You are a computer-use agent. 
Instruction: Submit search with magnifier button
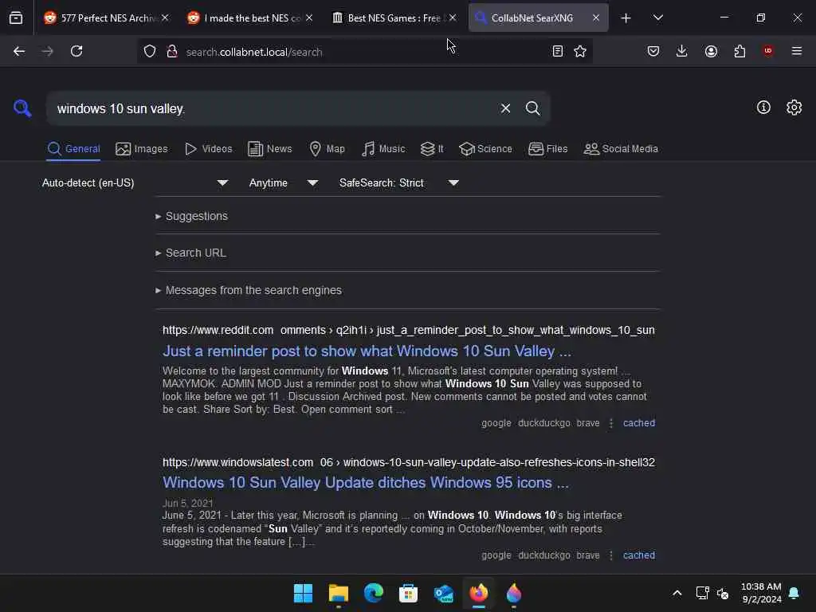pyautogui.click(x=532, y=108)
